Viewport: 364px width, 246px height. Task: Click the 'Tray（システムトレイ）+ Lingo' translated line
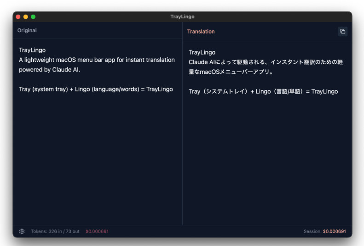pyautogui.click(x=263, y=91)
